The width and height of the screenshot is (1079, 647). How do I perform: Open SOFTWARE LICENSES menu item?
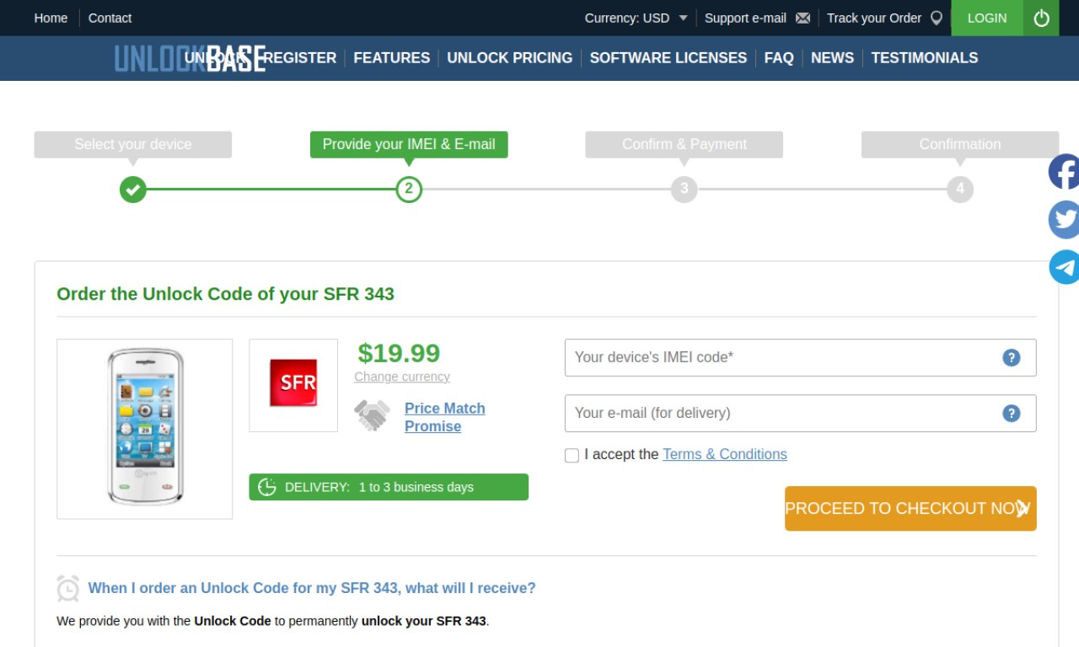668,58
